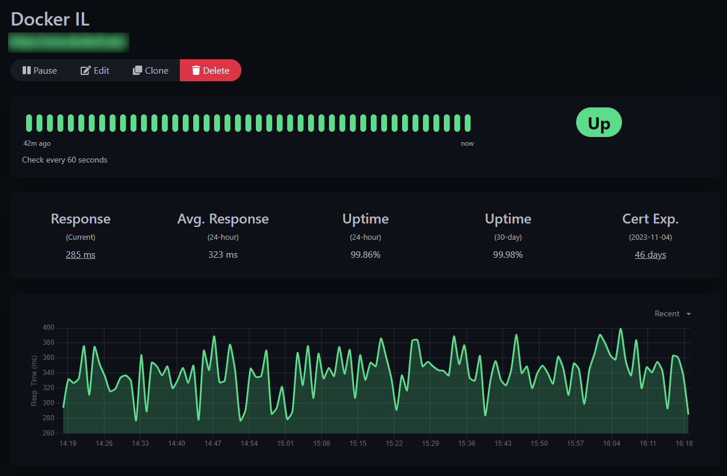Click the 46 days certificate expiry link
Screen dimensions: 727x476
[650, 254]
